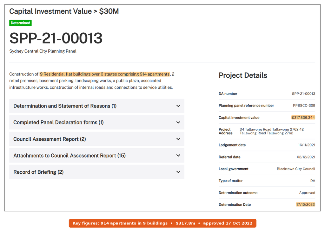Click the Determination outcome label
Viewport: 325px width, 232px height.
click(238, 193)
